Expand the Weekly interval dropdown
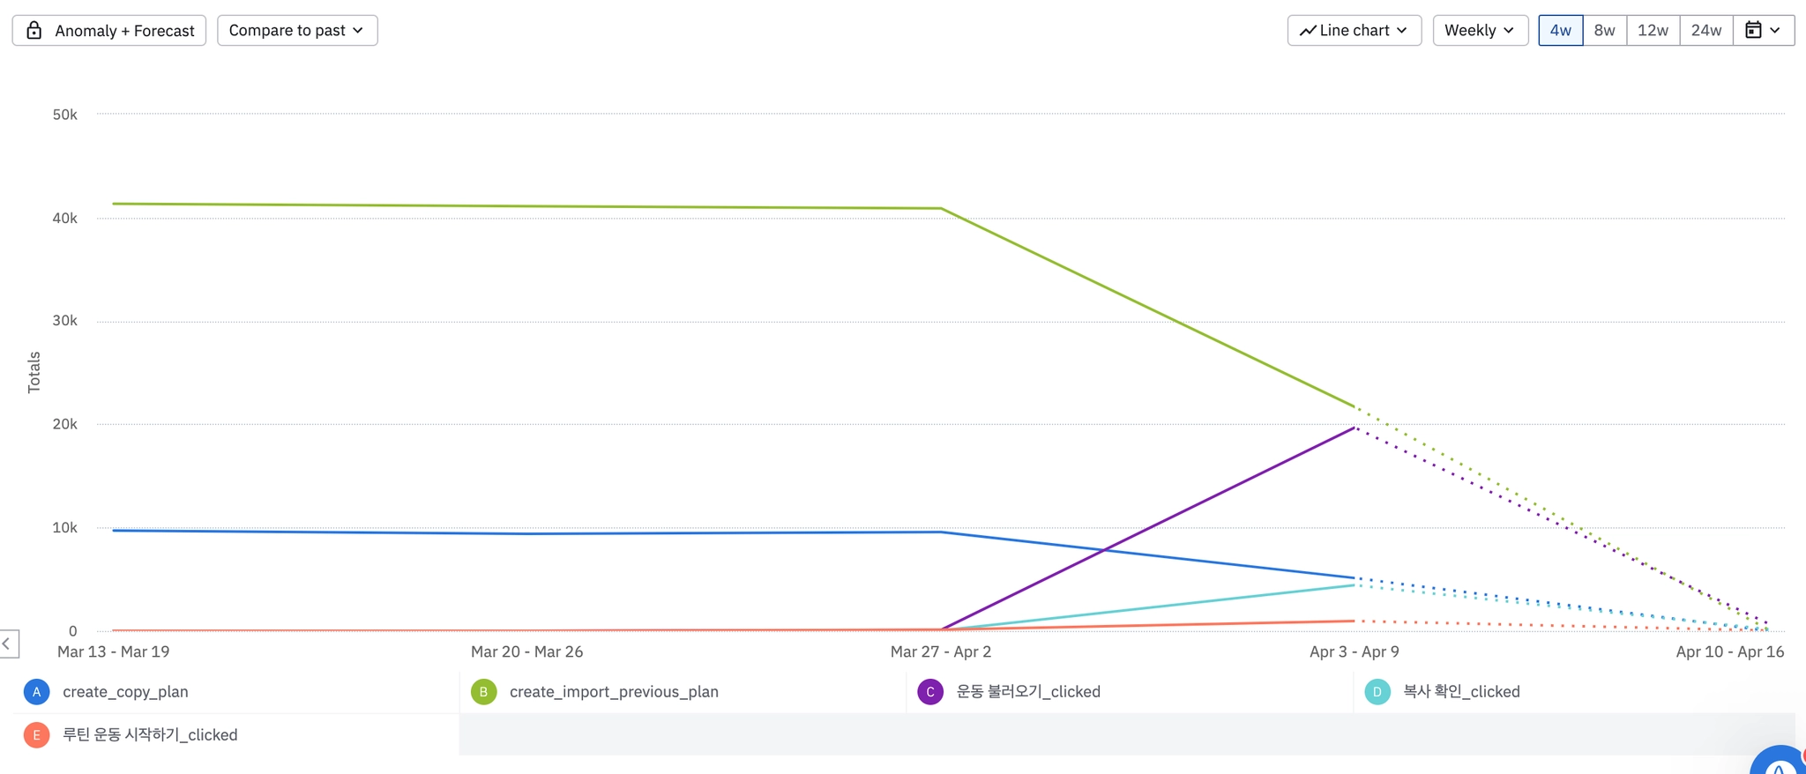The image size is (1806, 774). pos(1479,30)
